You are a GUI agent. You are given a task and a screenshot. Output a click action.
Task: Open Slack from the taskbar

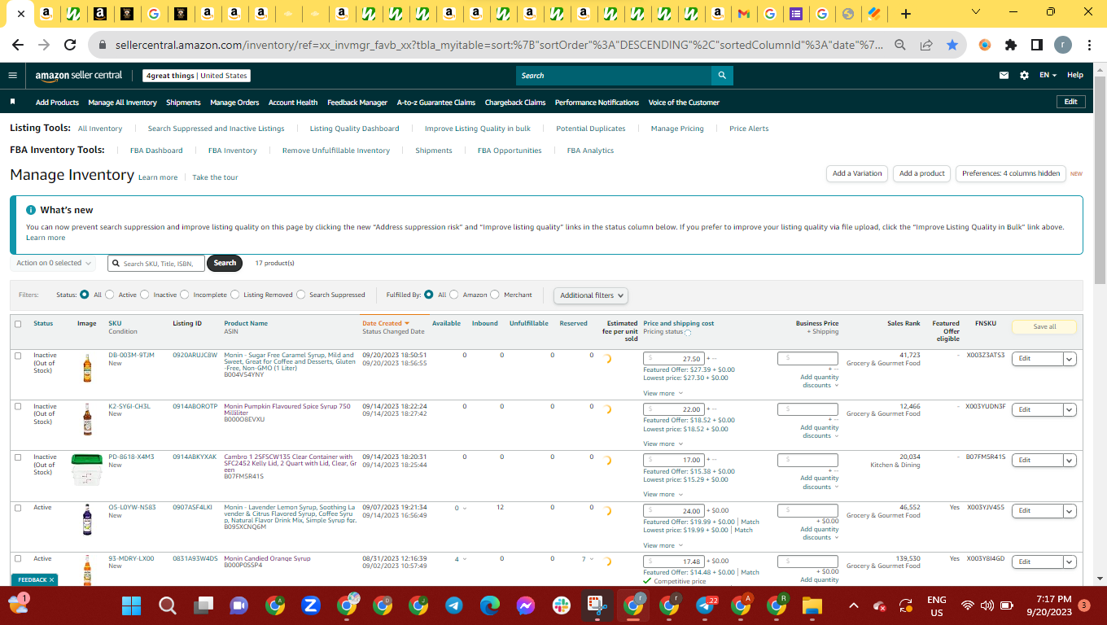[x=562, y=605]
